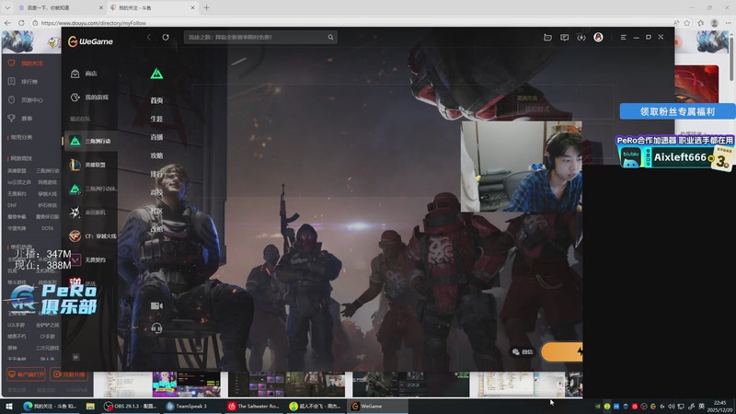This screenshot has height=414, width=736.
Task: Open 页游中心 in Douyu sidebar
Action: click(x=27, y=100)
